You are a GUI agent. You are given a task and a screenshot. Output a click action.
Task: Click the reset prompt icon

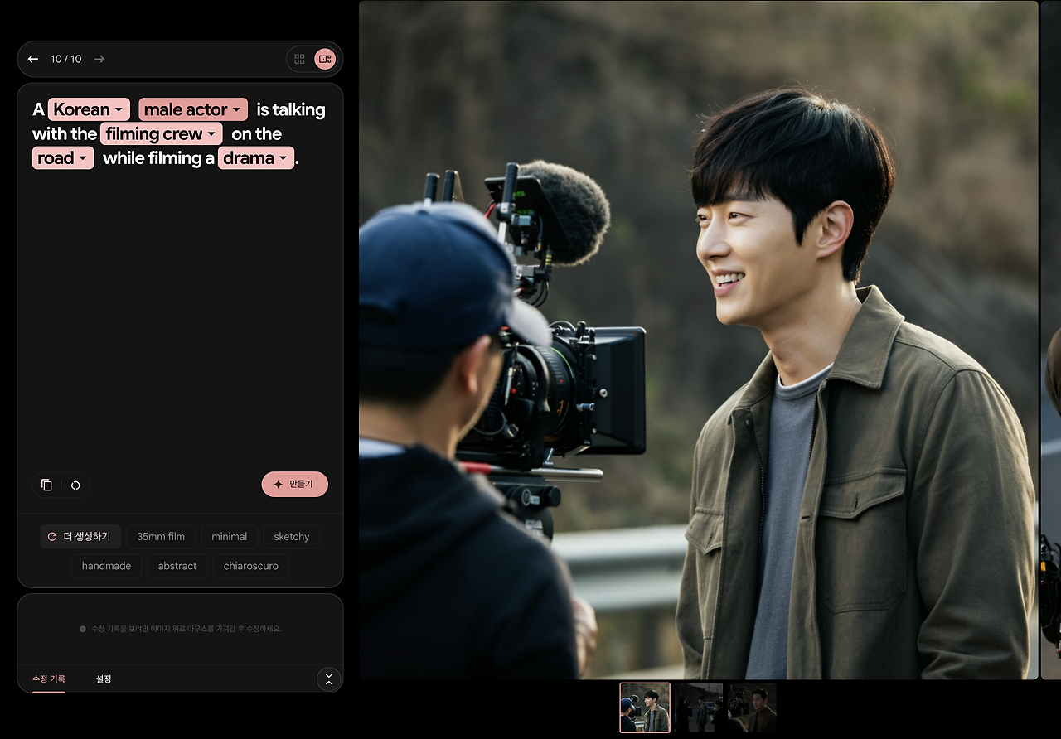[75, 484]
